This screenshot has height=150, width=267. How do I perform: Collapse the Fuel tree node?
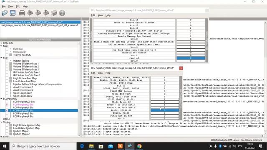click(x=1, y=58)
